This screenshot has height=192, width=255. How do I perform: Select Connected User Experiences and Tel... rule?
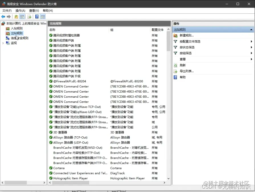tap(80, 173)
